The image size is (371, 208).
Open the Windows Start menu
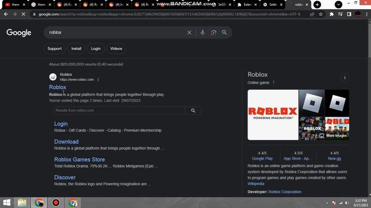pos(7,203)
